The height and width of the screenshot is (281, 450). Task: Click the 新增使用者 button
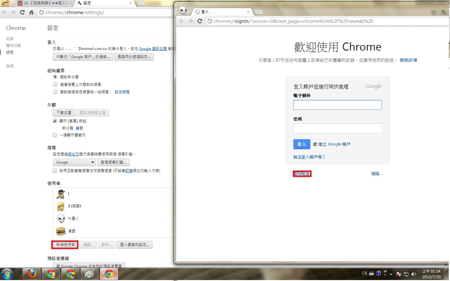(64, 245)
